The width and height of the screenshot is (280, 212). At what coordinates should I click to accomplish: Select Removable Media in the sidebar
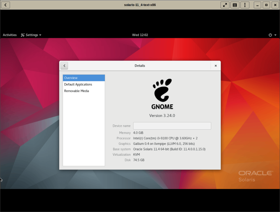tap(84, 91)
